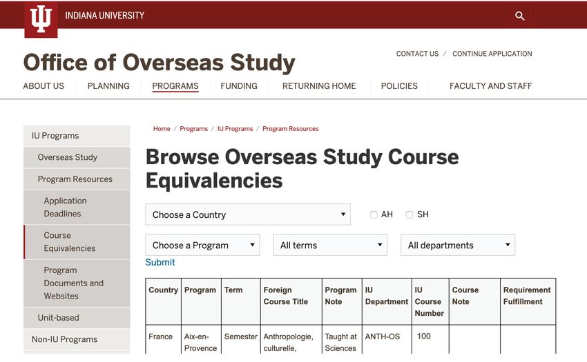
Task: Open the Policies menu item
Action: pos(399,86)
